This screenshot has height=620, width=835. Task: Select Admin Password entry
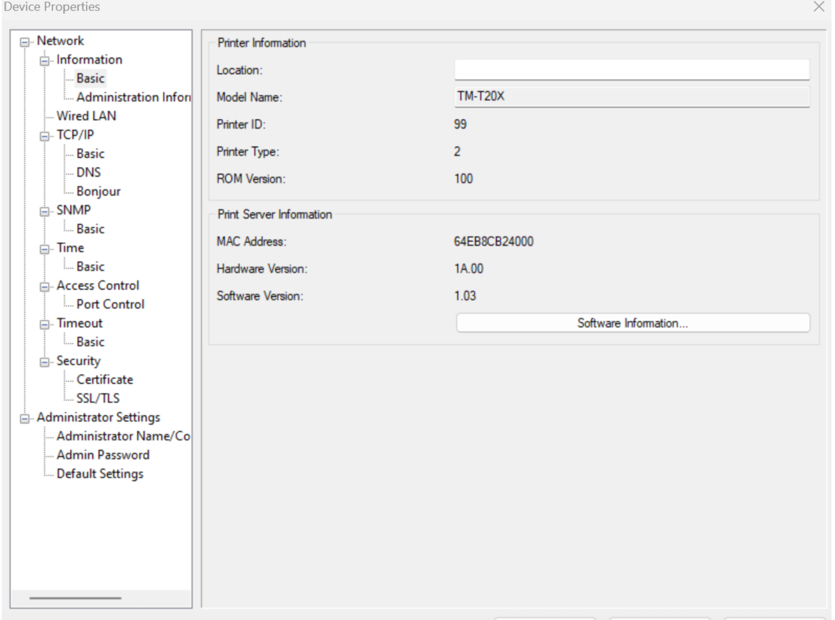point(103,455)
